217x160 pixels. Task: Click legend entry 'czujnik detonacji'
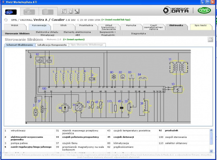[x=124, y=137]
